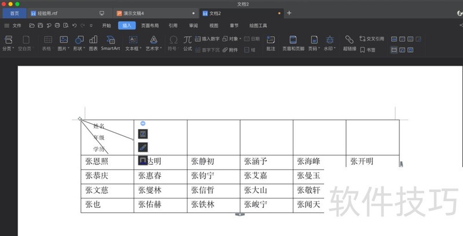Screen dimensions: 463x236
Task: Click the table cell containing 张静初
Action: coord(212,161)
